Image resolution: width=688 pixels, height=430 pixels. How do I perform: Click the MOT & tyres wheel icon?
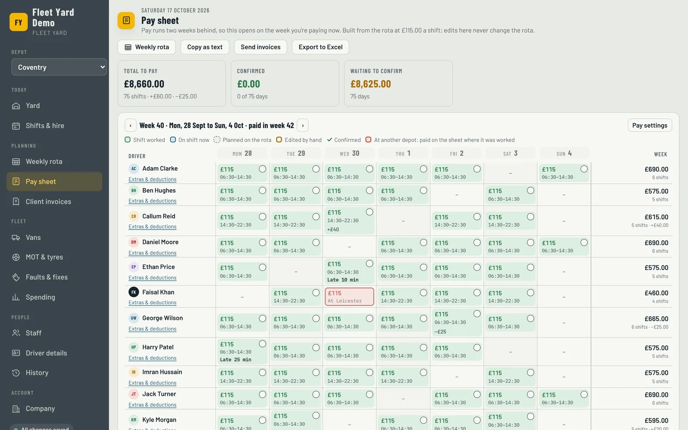tap(16, 257)
